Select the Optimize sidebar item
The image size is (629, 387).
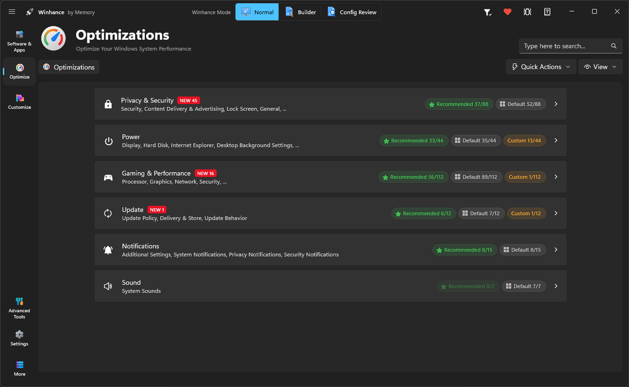(x=19, y=71)
